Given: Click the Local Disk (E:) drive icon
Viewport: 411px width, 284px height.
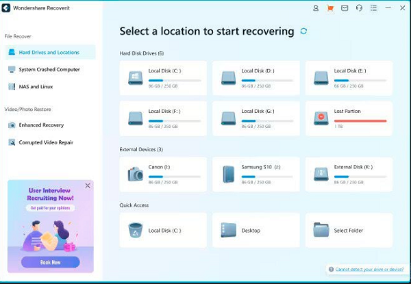Looking at the screenshot, I should coord(321,78).
